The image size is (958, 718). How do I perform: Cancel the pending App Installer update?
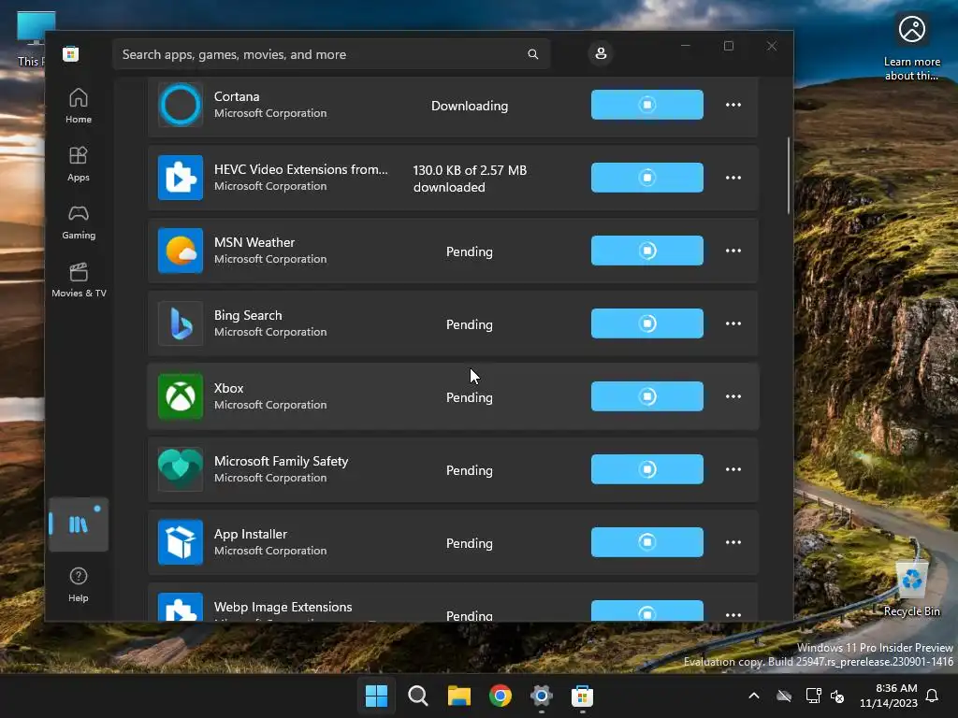click(647, 542)
